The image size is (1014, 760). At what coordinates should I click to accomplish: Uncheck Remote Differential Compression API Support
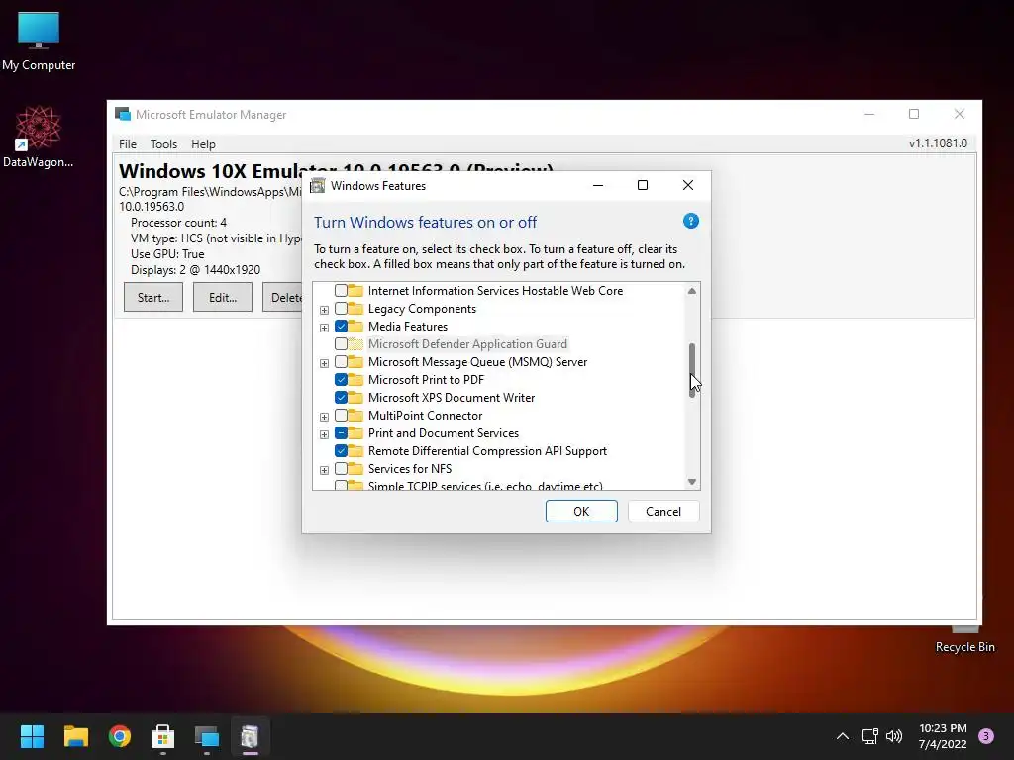(x=341, y=451)
